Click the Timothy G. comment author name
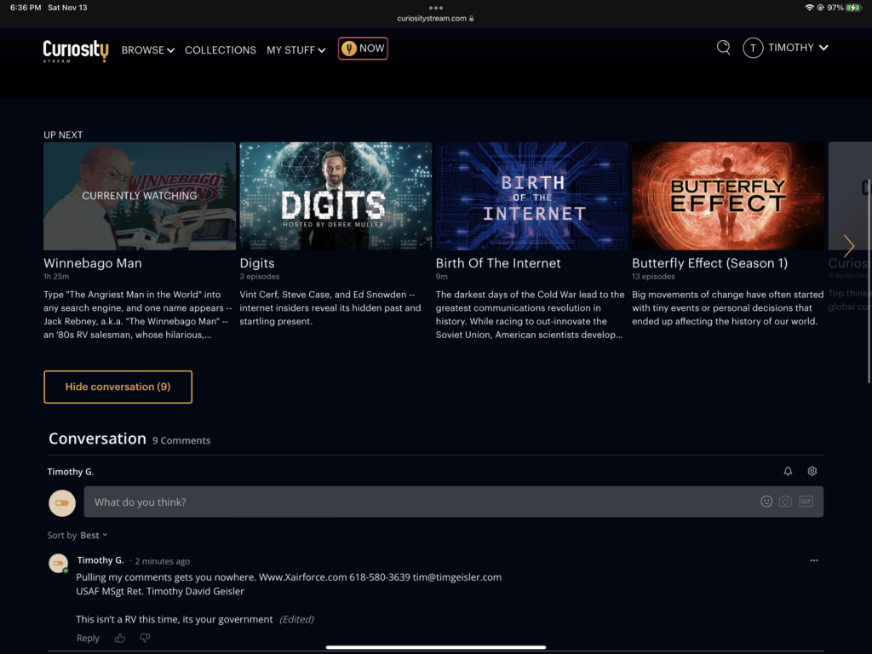 (x=100, y=560)
